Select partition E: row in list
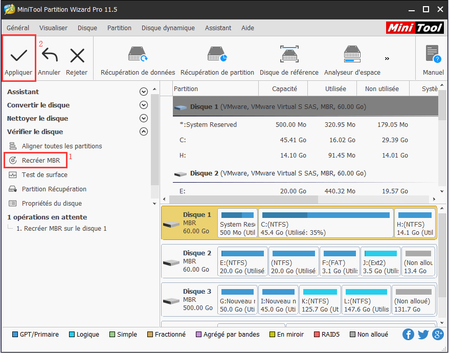Viewport: 449px width, 353px height. tap(305, 191)
